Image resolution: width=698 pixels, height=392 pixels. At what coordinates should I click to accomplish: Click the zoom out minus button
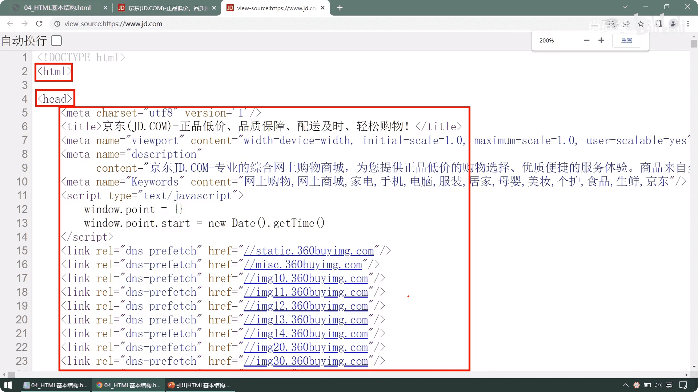[586, 40]
